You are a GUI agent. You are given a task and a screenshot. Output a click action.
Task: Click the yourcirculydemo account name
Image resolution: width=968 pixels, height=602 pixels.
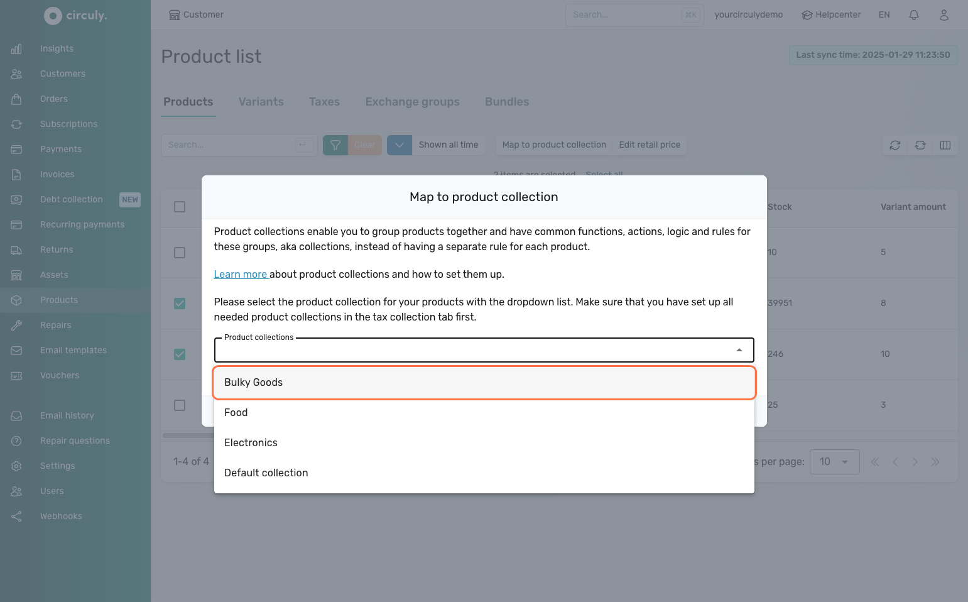749,14
